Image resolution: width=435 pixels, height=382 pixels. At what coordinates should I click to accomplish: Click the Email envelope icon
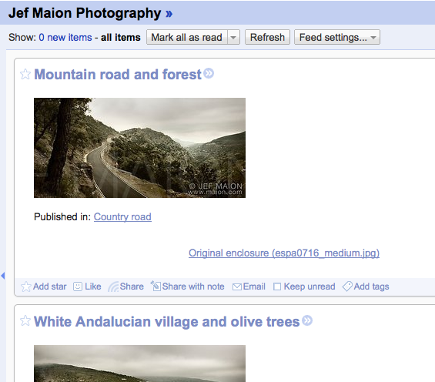pyautogui.click(x=237, y=286)
